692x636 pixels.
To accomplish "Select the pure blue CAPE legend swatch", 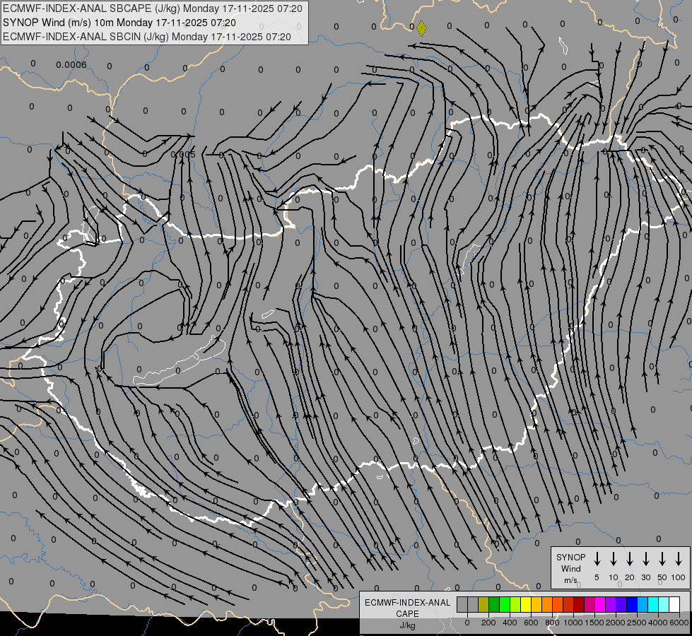I will pyautogui.click(x=631, y=604).
